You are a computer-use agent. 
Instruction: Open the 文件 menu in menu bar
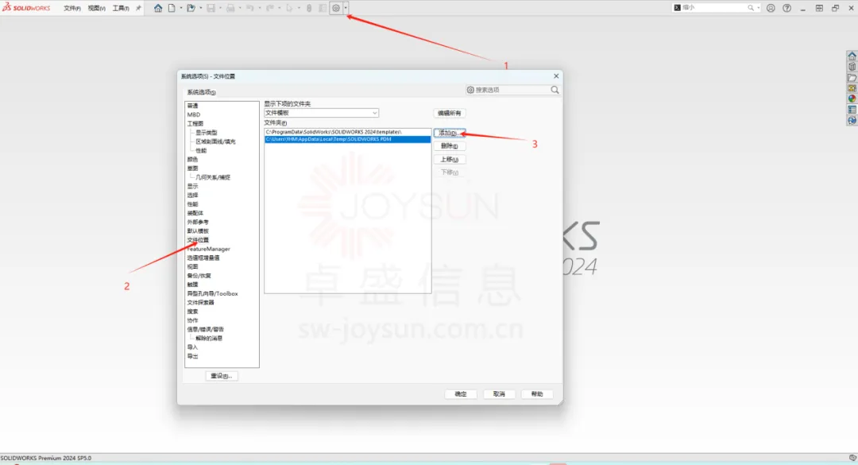click(71, 8)
